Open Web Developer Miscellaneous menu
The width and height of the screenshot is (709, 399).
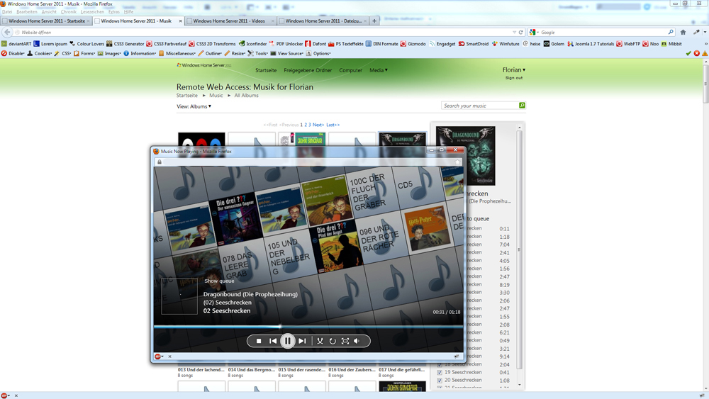[177, 53]
